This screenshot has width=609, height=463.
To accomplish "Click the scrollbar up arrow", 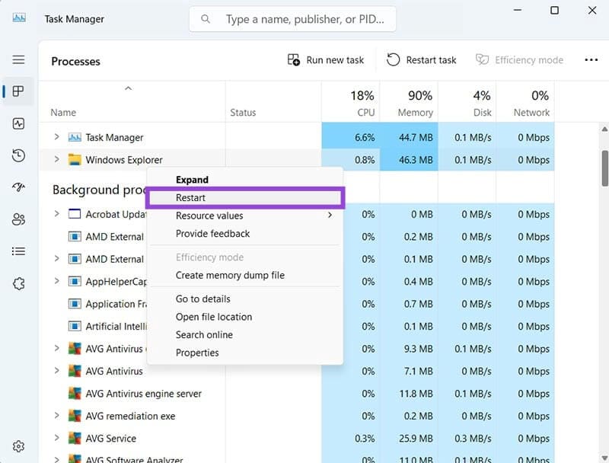I will (x=604, y=129).
